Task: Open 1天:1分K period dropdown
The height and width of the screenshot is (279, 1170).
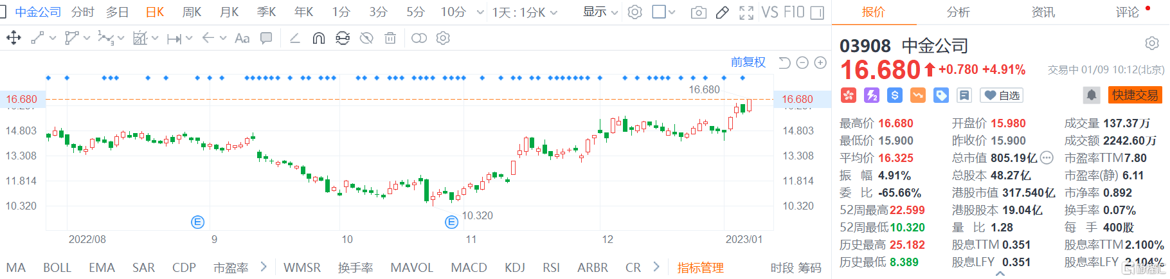Action: [525, 12]
